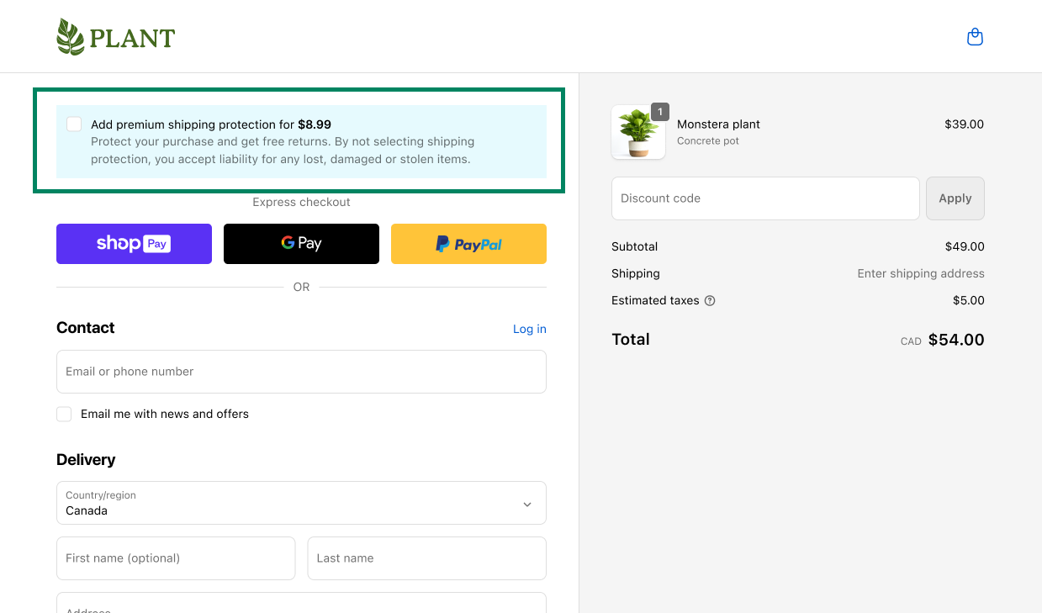
Task: Check out with PayPal button
Action: coord(468,244)
